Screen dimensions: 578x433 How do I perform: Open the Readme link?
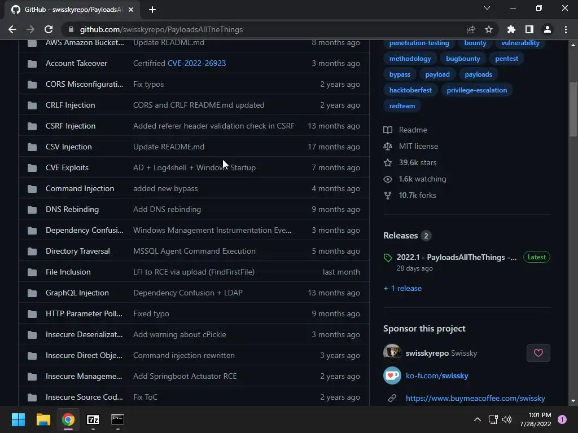coord(413,130)
